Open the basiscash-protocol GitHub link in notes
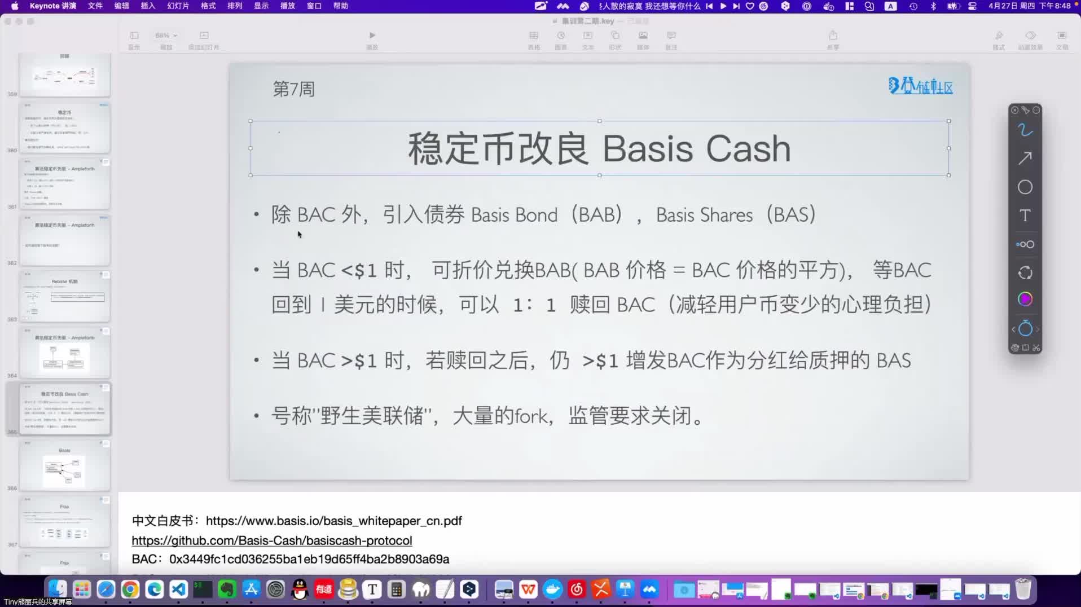Screen dimensions: 1081x607 coord(272,540)
